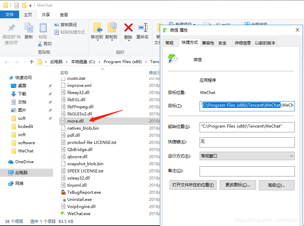The height and width of the screenshot is (226, 304).
Task: Select QbBridge.dll in the file list
Action: pyautogui.click(x=80, y=150)
